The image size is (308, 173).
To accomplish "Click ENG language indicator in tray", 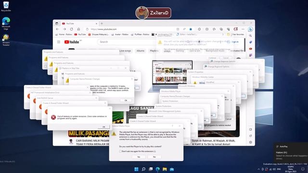I will point(279,169).
